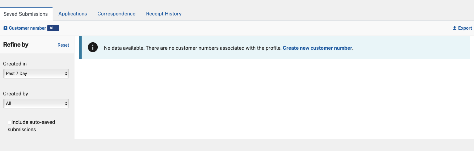Image resolution: width=474 pixels, height=151 pixels.
Task: Reset the Refine by filters
Action: tap(63, 45)
